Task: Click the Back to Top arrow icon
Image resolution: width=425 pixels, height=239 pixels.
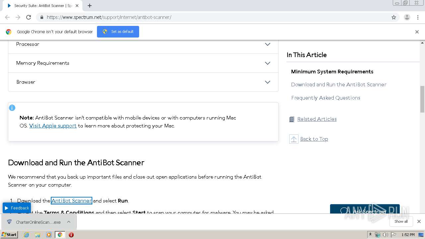Action: click(294, 139)
